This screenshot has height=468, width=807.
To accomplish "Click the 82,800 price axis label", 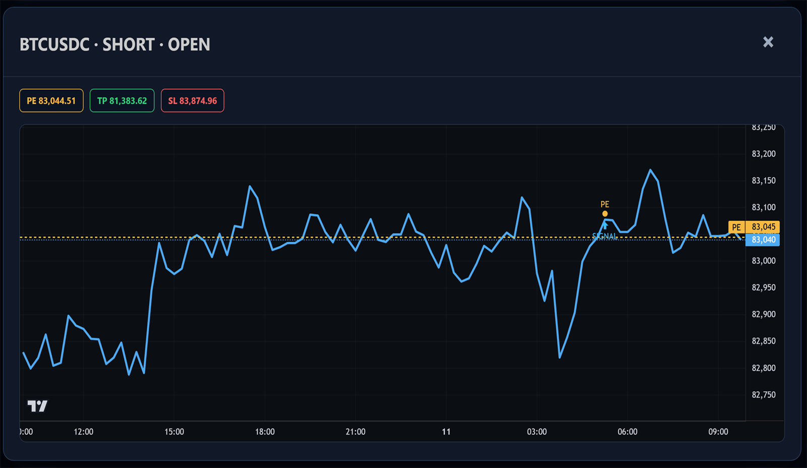I will (764, 368).
